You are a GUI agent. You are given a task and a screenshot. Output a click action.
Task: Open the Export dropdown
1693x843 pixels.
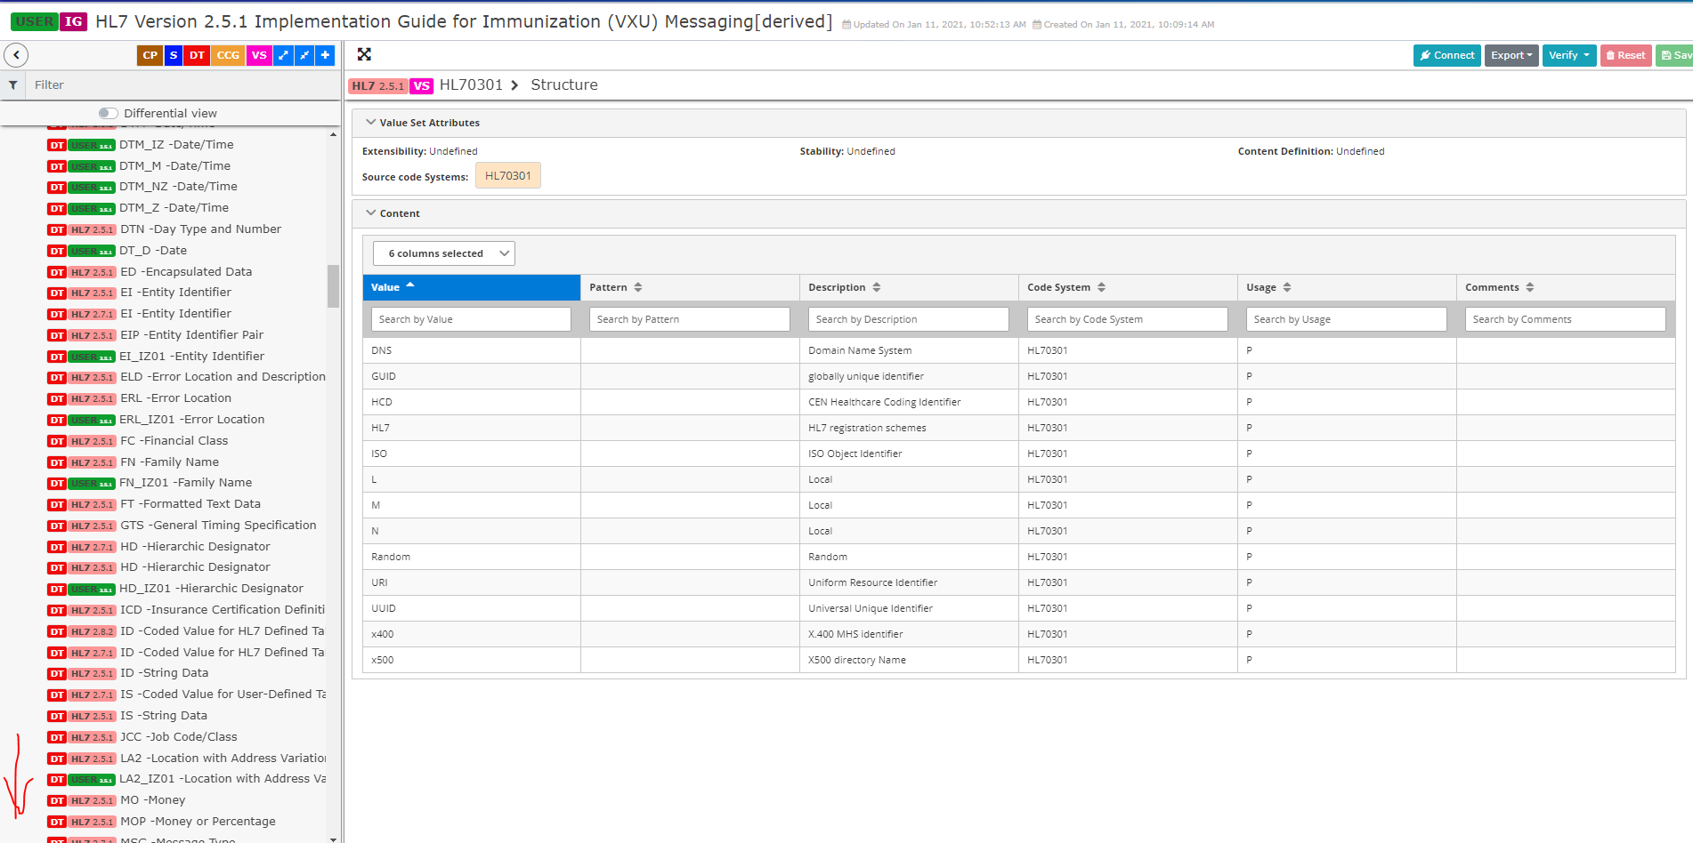pyautogui.click(x=1511, y=55)
